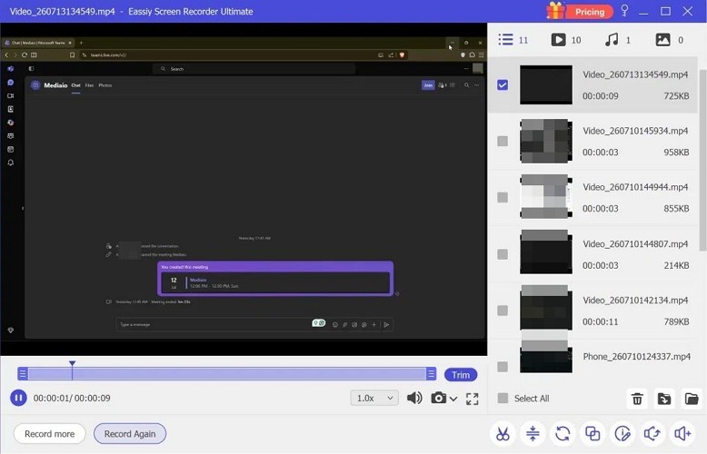Open the video merger tool
The image size is (707, 454).
(592, 434)
